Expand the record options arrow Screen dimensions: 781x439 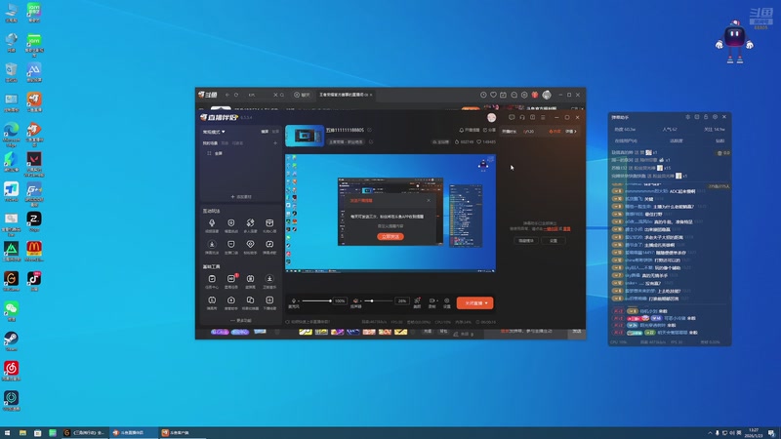(x=436, y=300)
